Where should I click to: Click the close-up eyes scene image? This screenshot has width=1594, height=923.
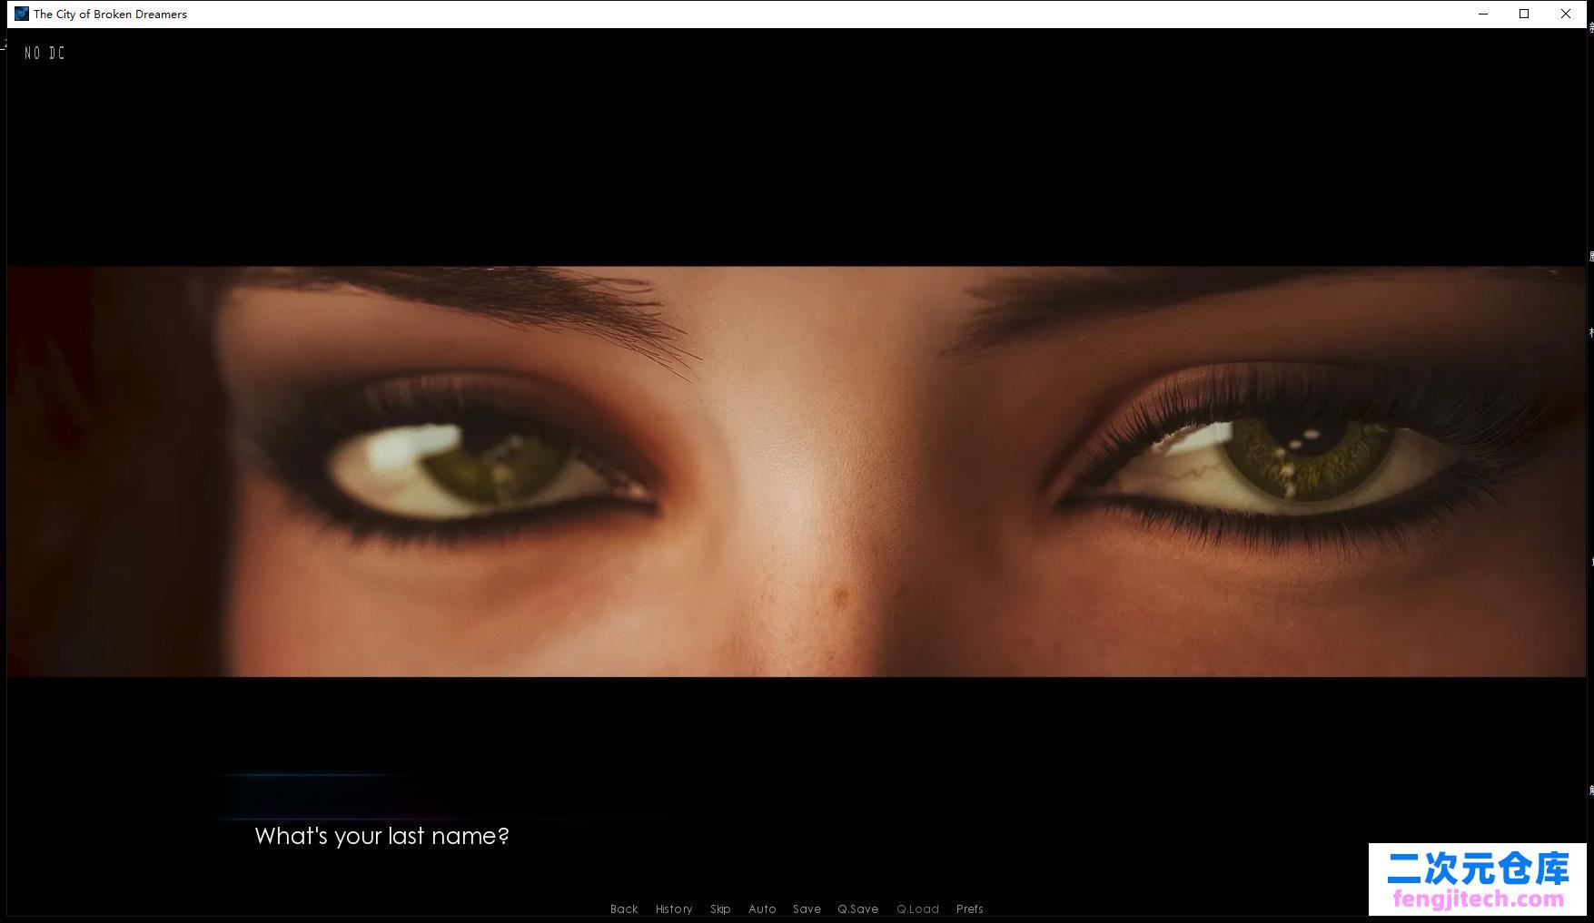click(797, 471)
